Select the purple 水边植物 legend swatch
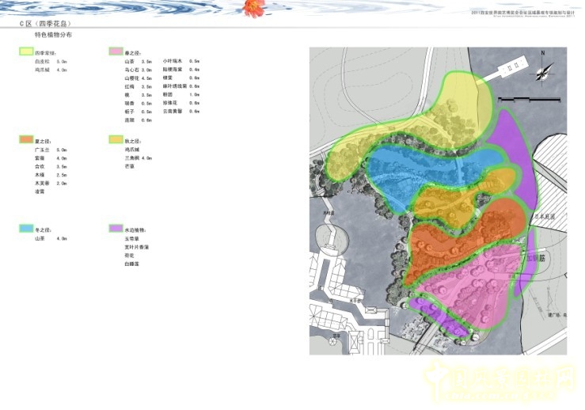The width and height of the screenshot is (585, 410). point(116,229)
